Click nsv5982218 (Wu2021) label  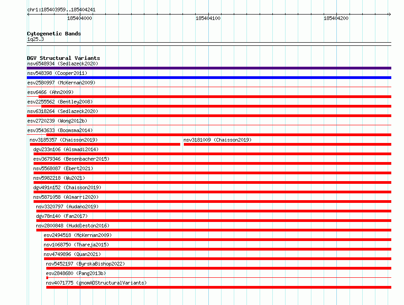(x=59, y=178)
